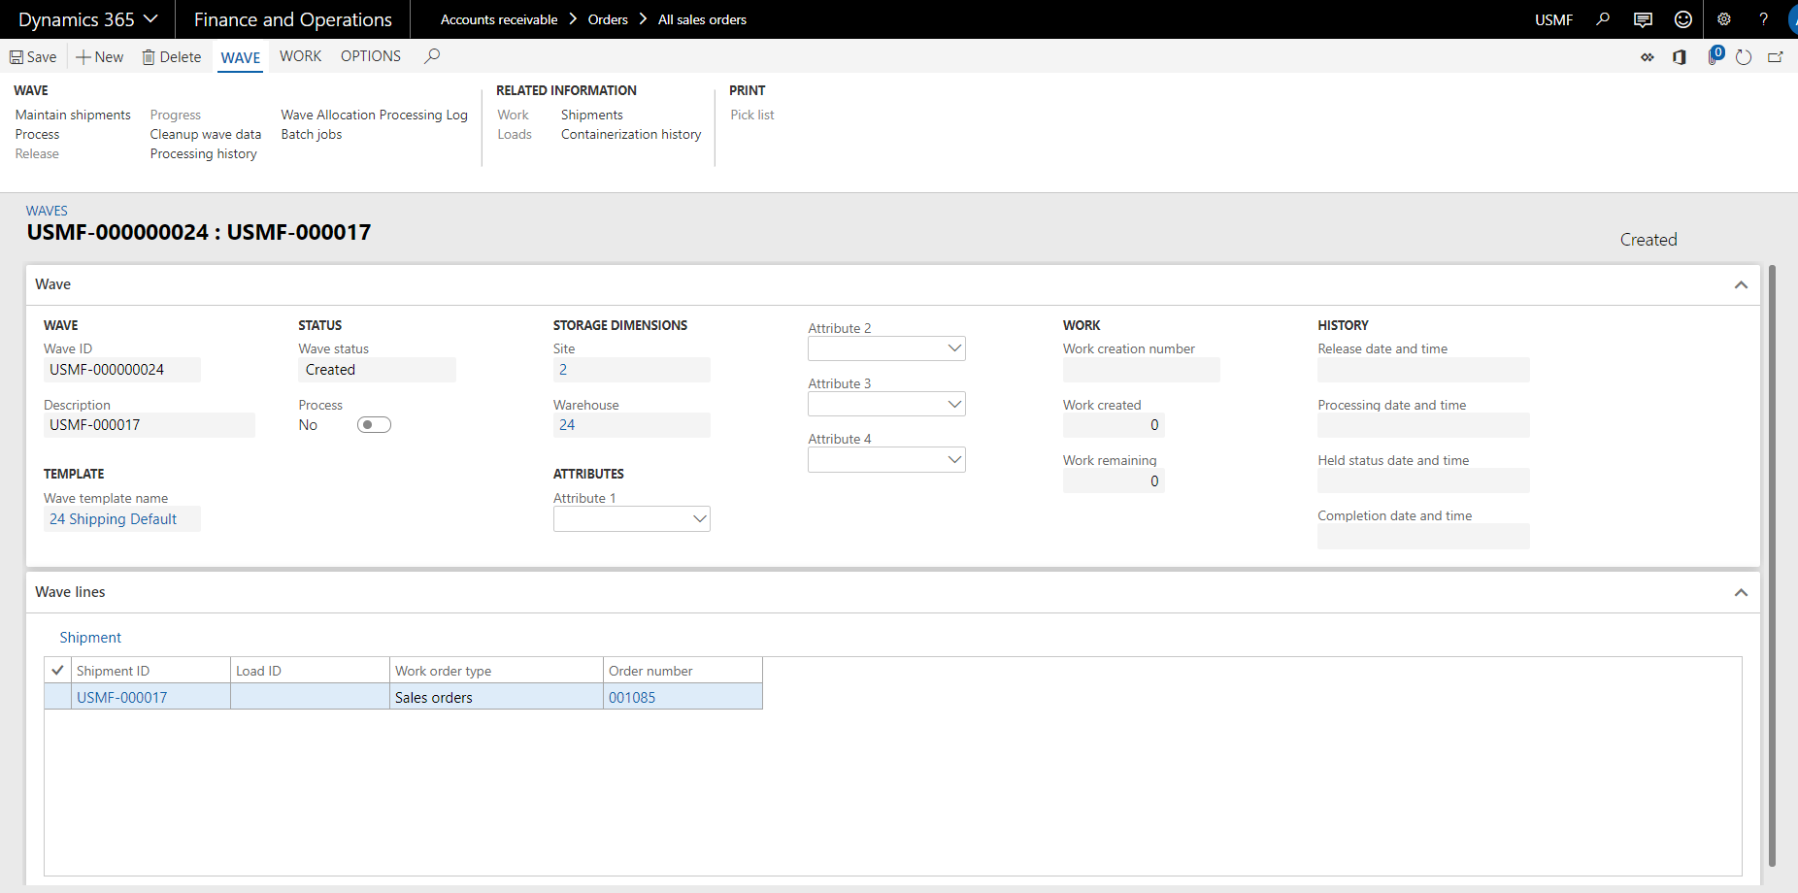Open the settings gear icon
The height and width of the screenshot is (893, 1798).
(x=1724, y=19)
